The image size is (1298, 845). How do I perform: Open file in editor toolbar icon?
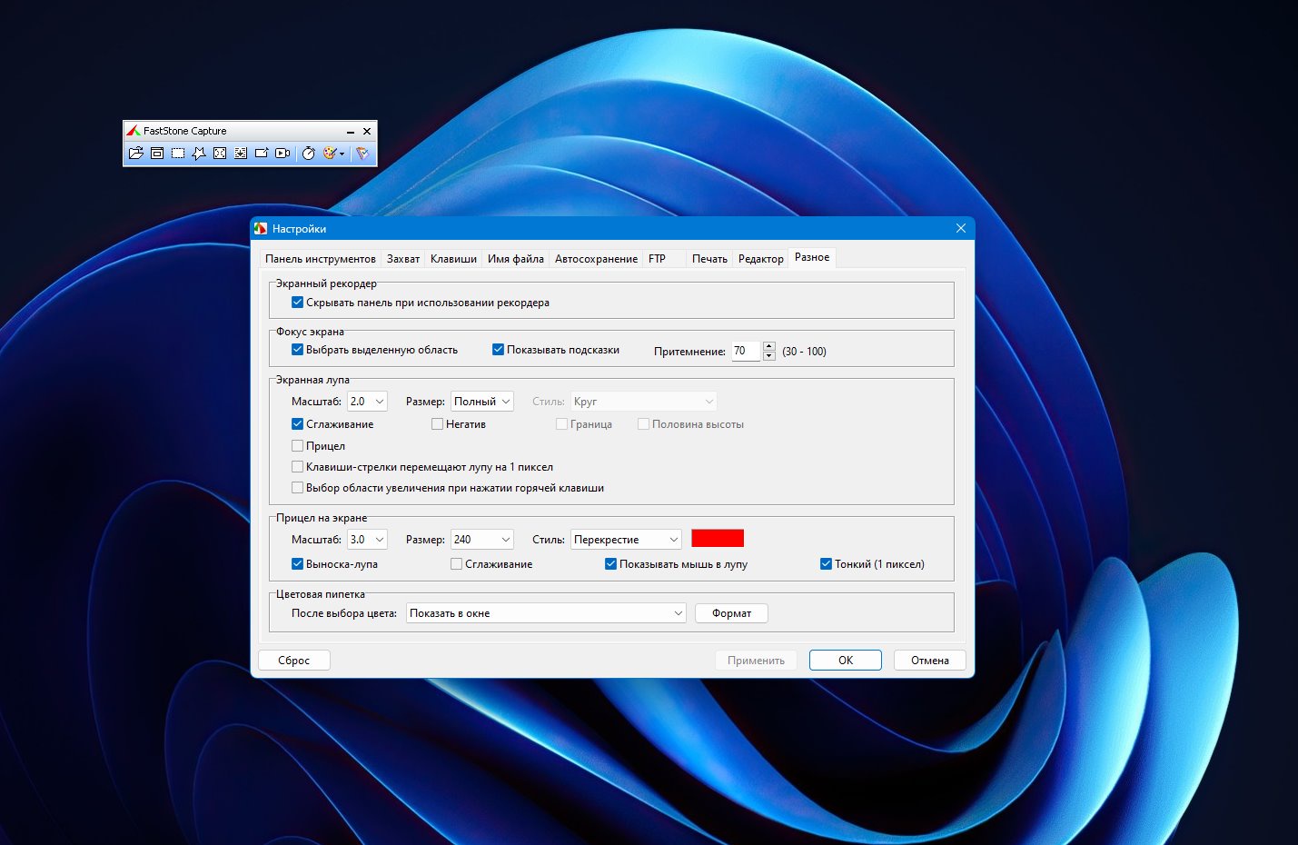(136, 154)
